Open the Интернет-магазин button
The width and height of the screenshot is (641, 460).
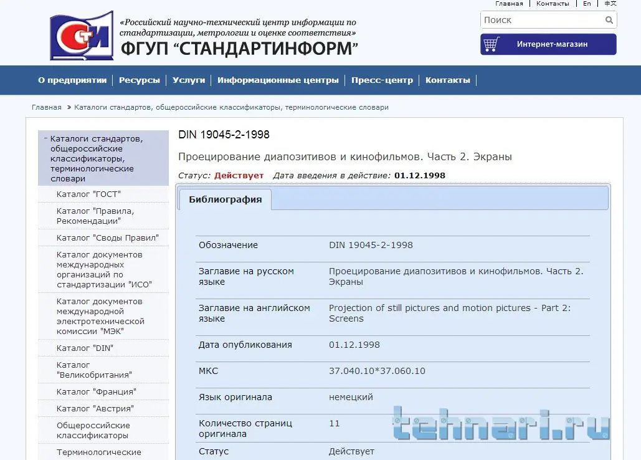548,44
